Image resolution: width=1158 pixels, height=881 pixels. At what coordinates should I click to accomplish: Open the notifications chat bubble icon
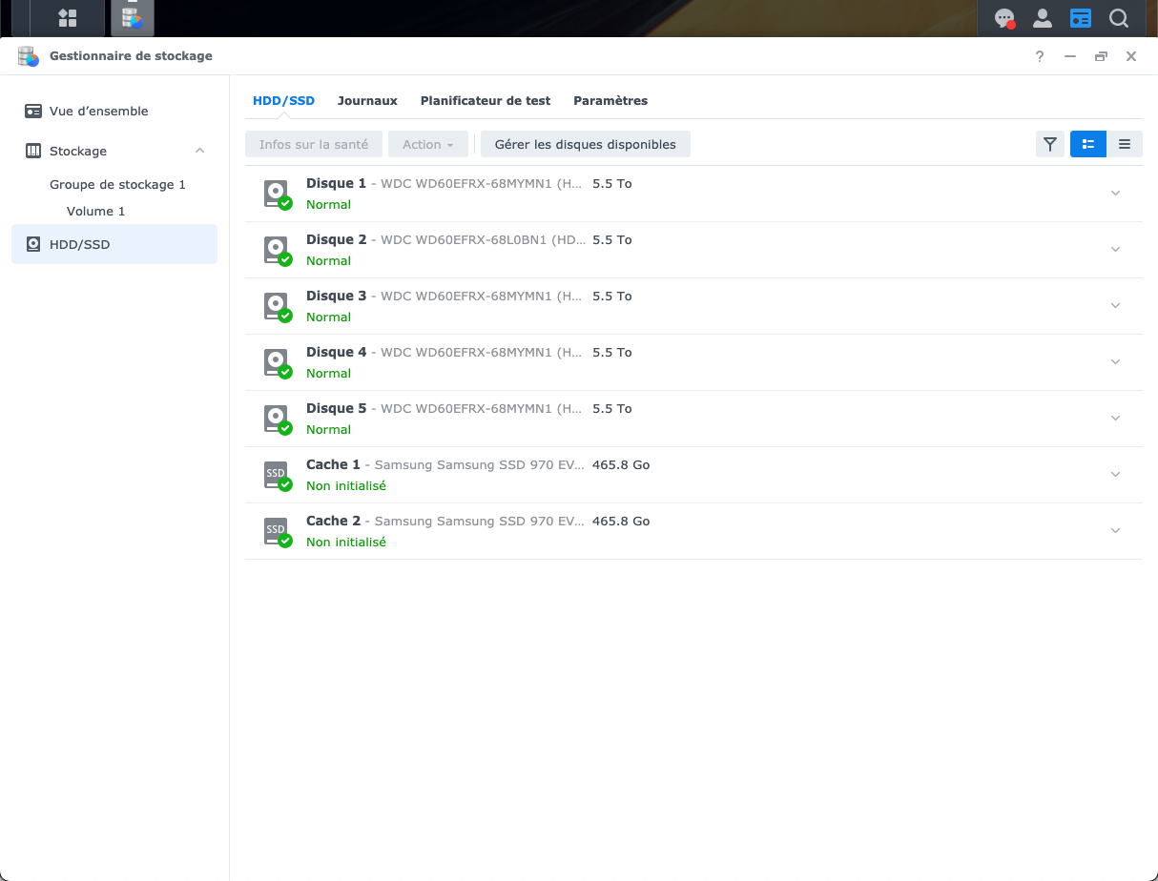(1003, 18)
